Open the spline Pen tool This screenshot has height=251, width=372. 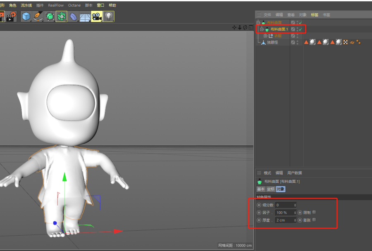click(38, 17)
